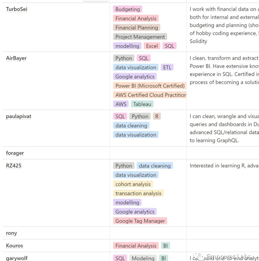
Task: Click the modelling tag in TurboSei's row
Action: click(x=127, y=46)
